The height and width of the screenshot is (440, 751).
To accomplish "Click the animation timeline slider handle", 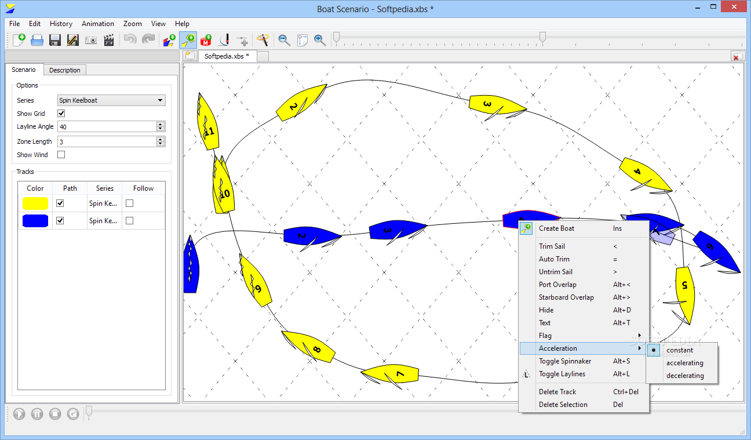I will (89, 412).
